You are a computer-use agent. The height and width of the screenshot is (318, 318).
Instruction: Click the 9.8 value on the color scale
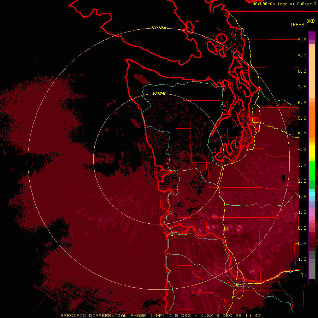[302, 40]
